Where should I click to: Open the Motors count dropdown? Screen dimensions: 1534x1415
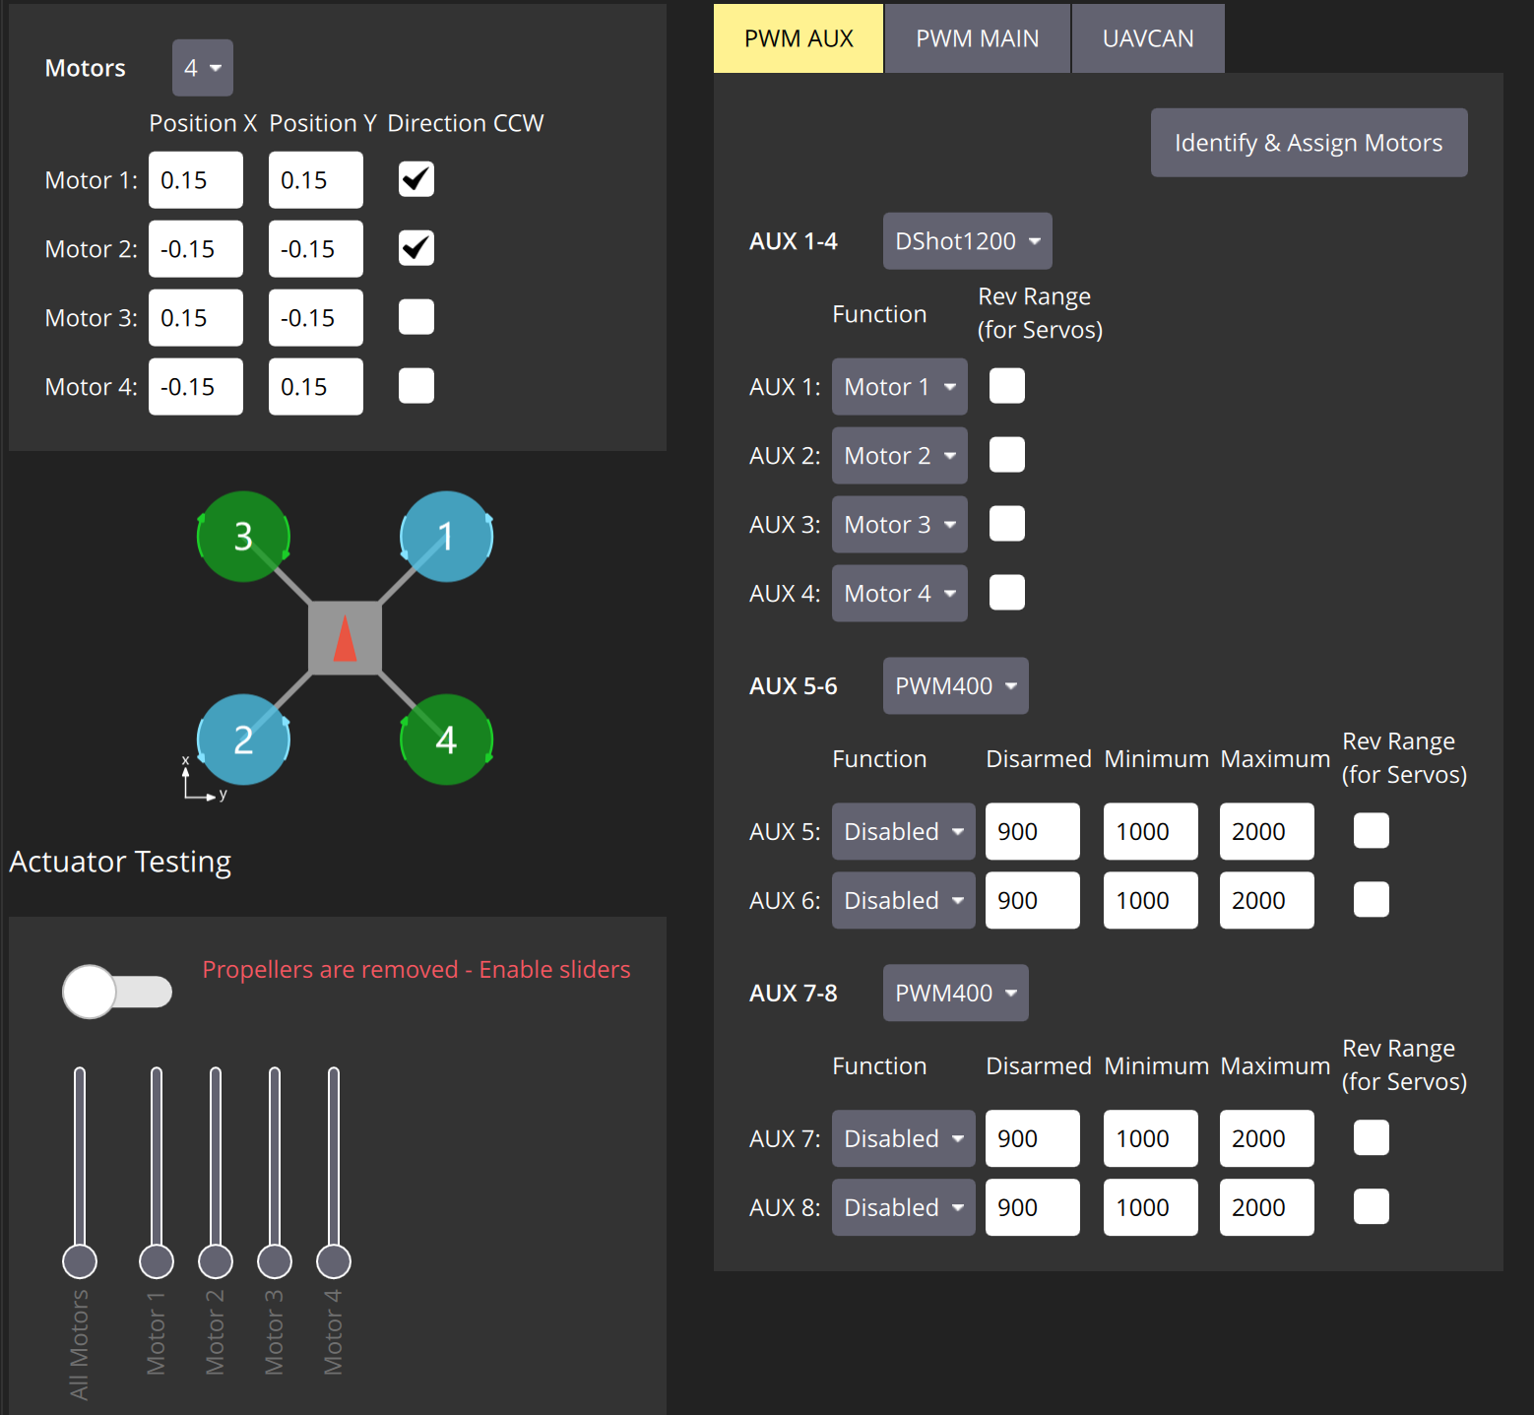point(203,68)
